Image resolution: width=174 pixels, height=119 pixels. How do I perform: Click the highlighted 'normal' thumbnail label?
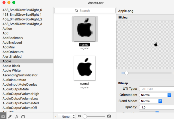pos(85,45)
